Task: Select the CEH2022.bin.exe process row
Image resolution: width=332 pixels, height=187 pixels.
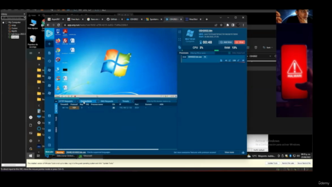Action: 213,59
